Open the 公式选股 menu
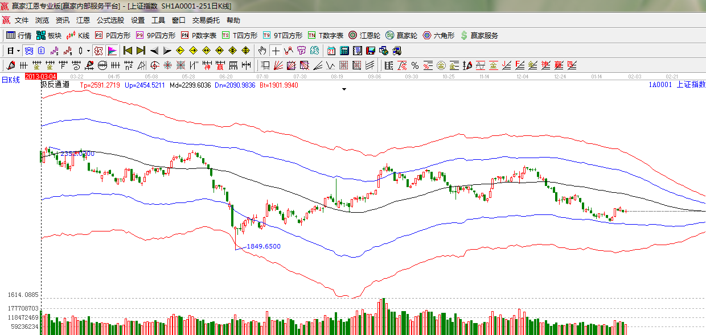Viewport: 706px width, 335px height. point(110,20)
